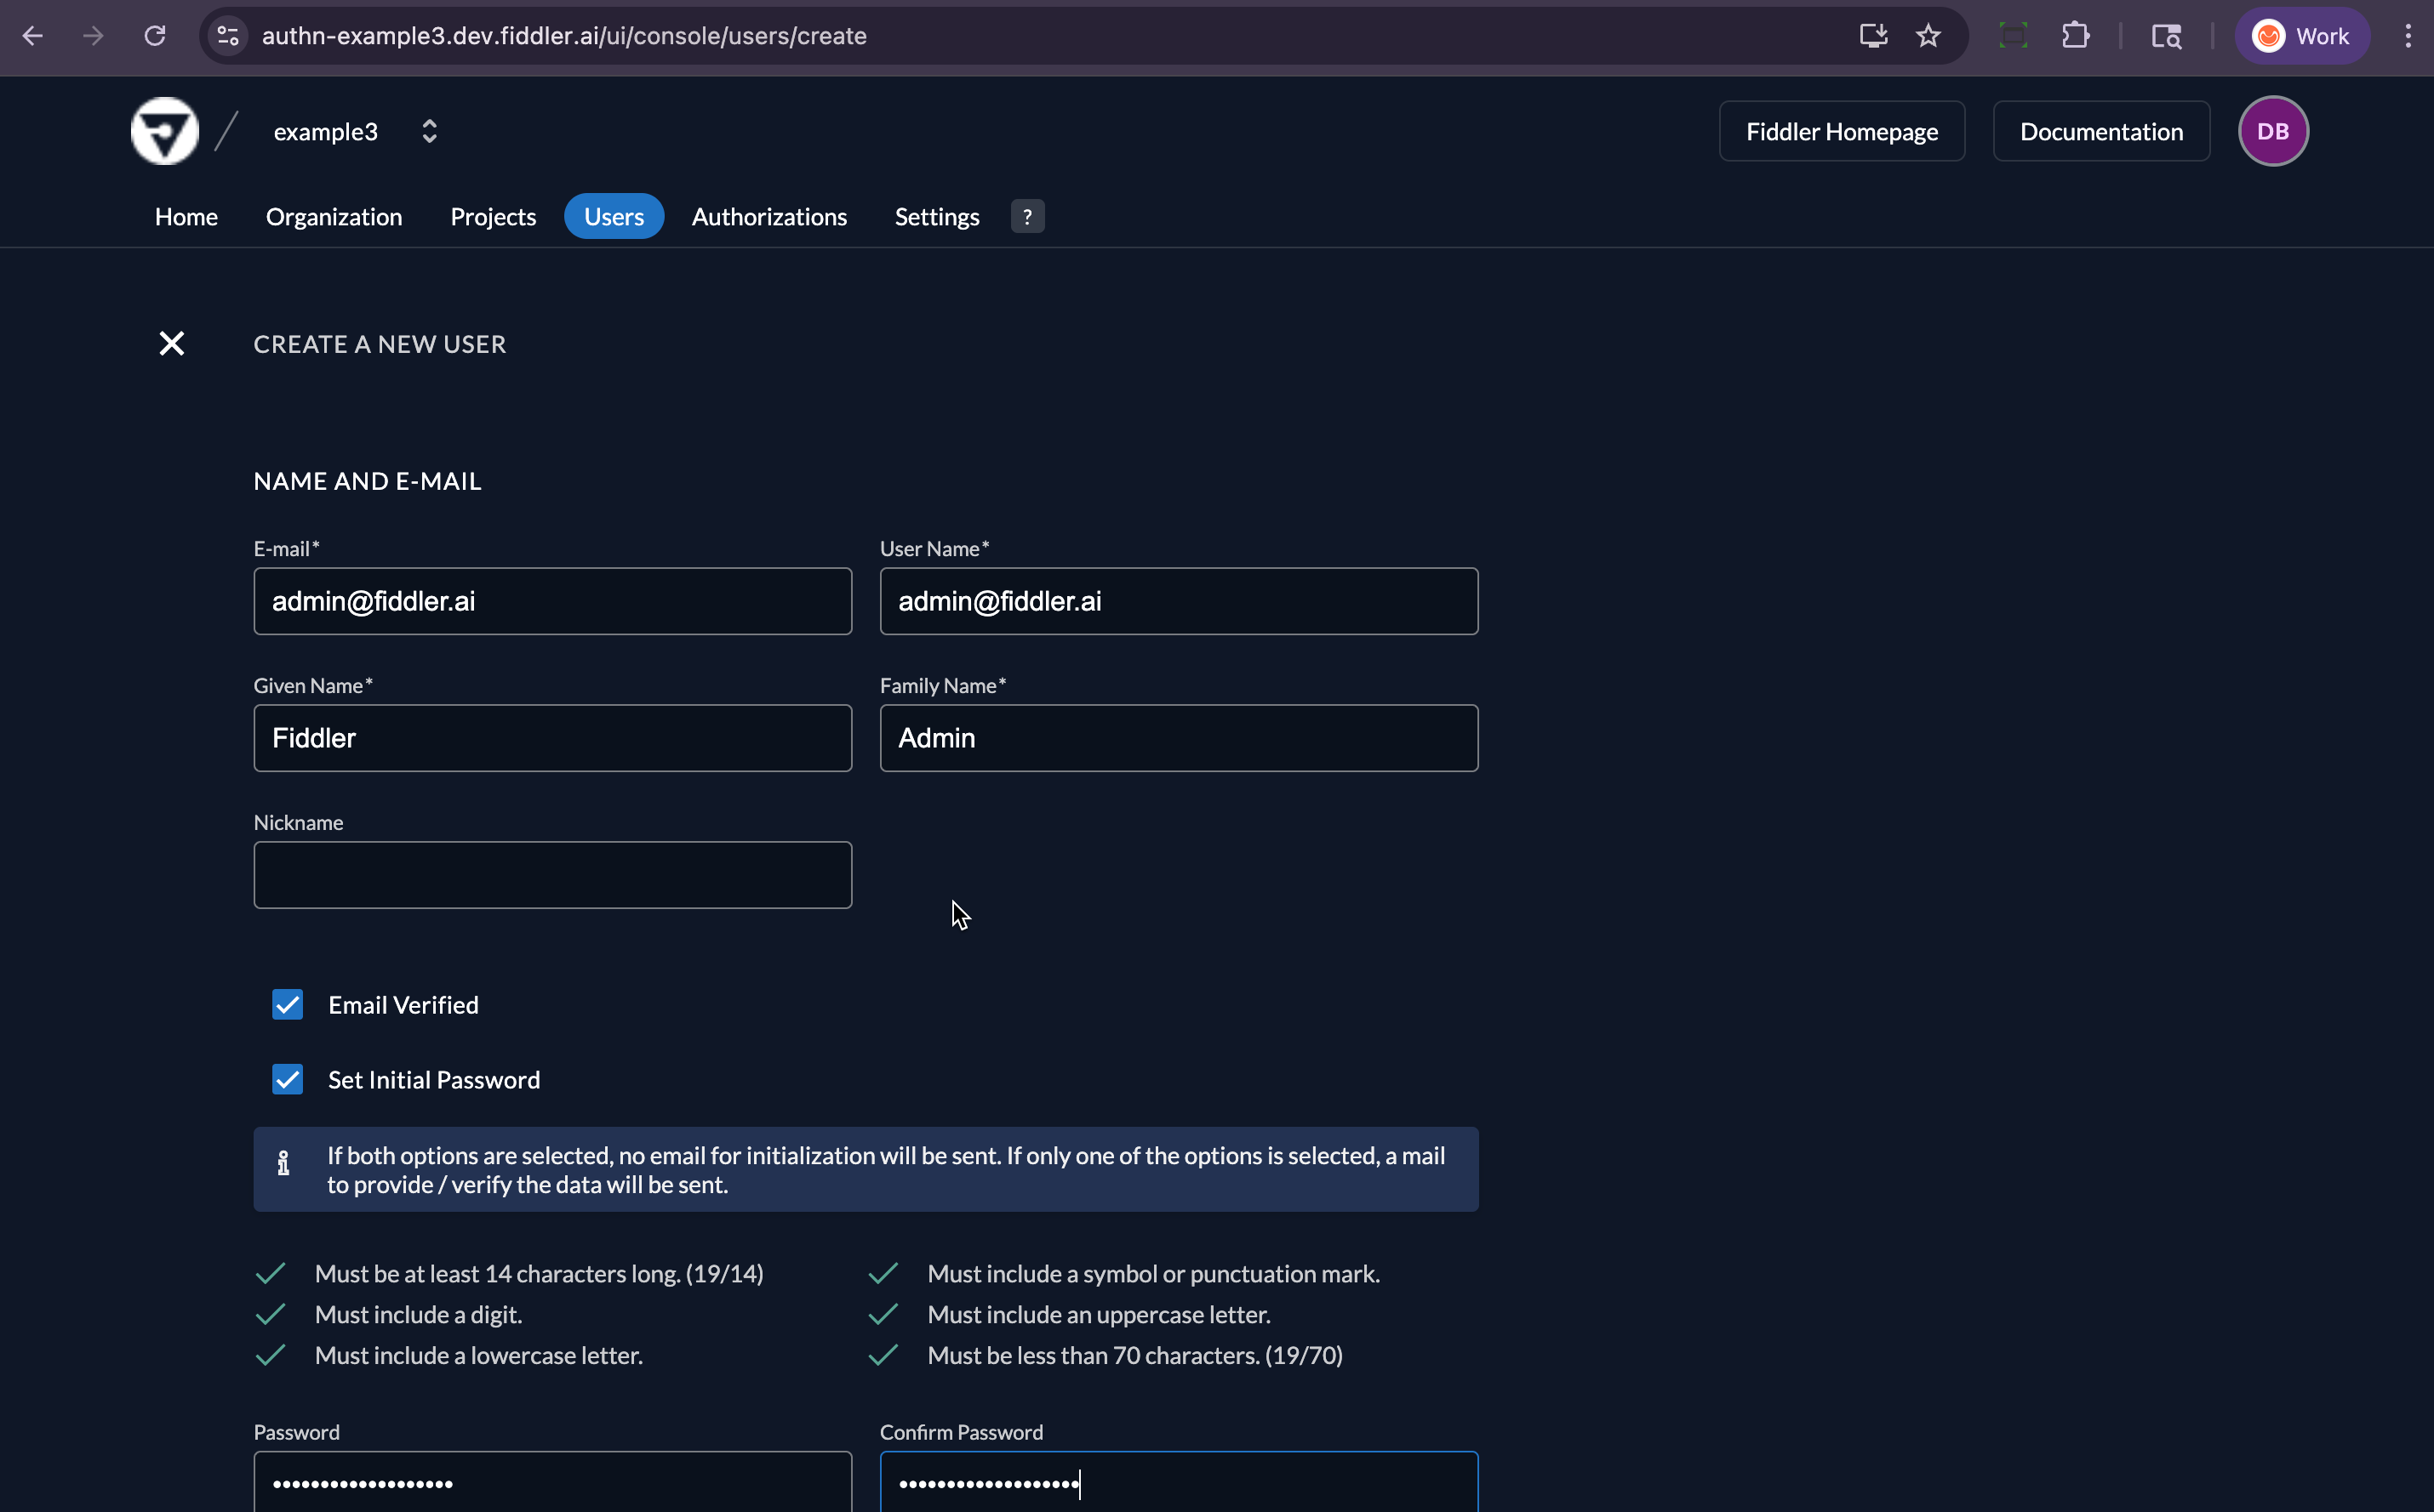Disable the Set Initial Password option
The image size is (2434, 1512).
(288, 1079)
